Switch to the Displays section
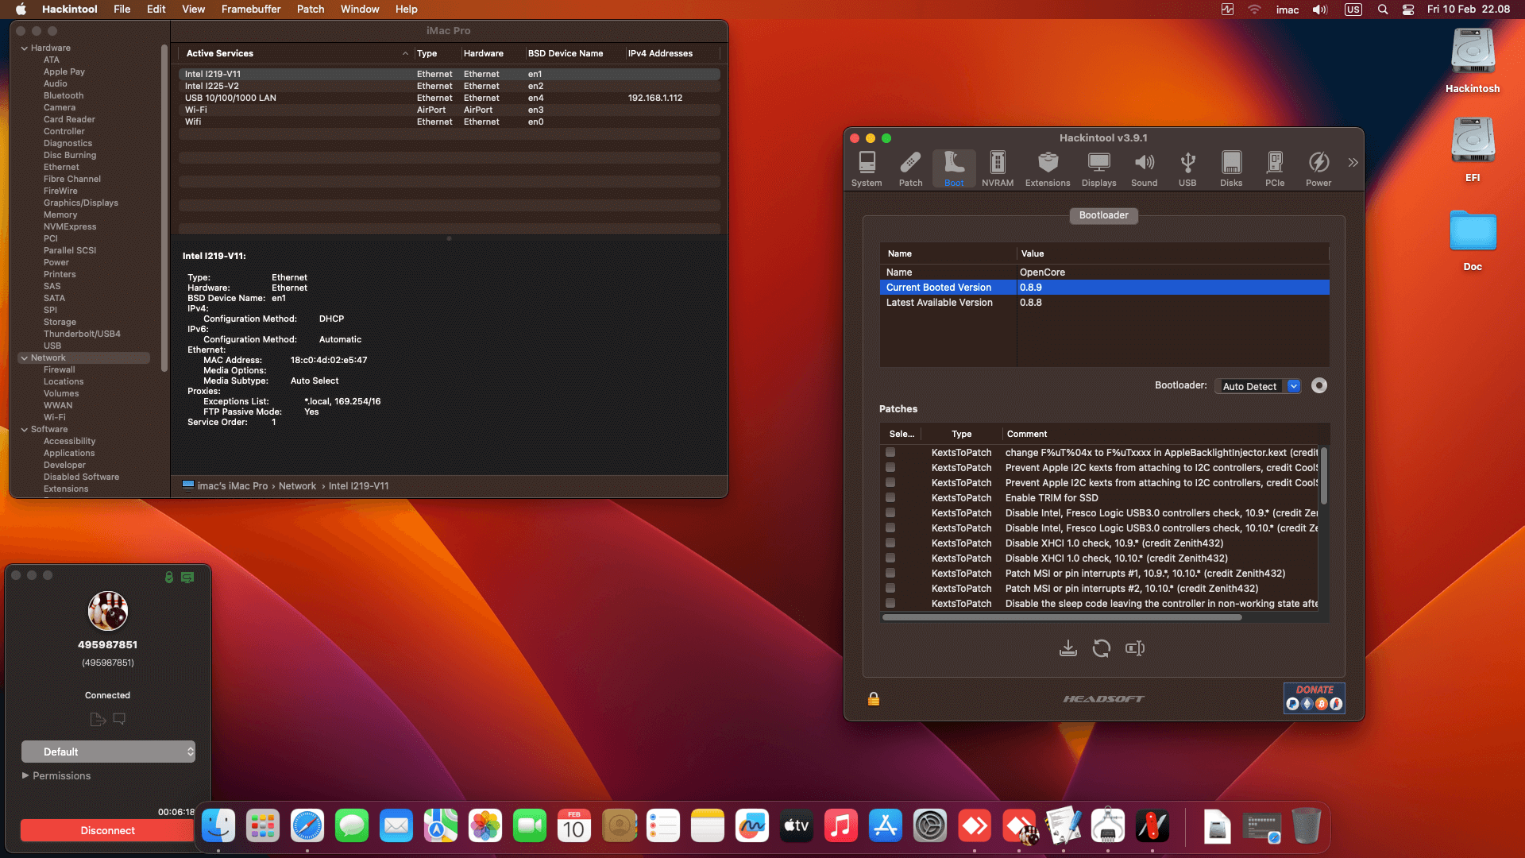The image size is (1525, 858). pyautogui.click(x=1098, y=167)
